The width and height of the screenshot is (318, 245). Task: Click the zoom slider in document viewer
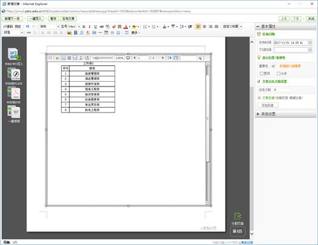pos(102,58)
